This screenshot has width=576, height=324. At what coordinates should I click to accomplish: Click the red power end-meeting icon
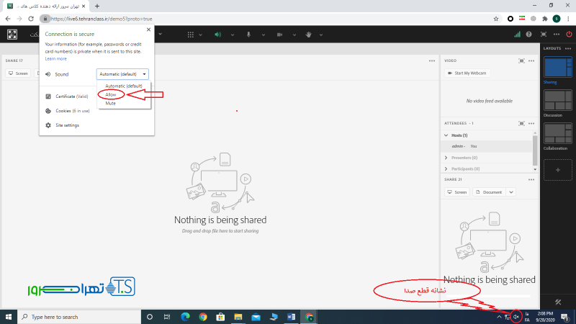(570, 34)
